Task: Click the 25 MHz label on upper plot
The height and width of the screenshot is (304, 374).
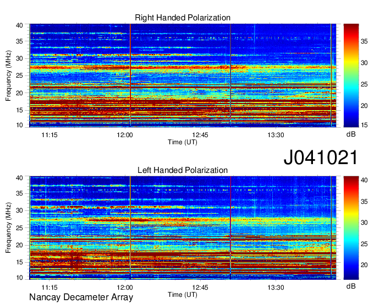Action: pos(20,75)
